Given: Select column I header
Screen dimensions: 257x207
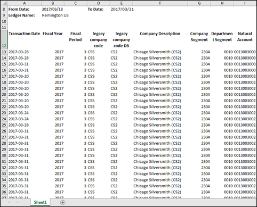Looking at the screenshot, I should (245, 3).
